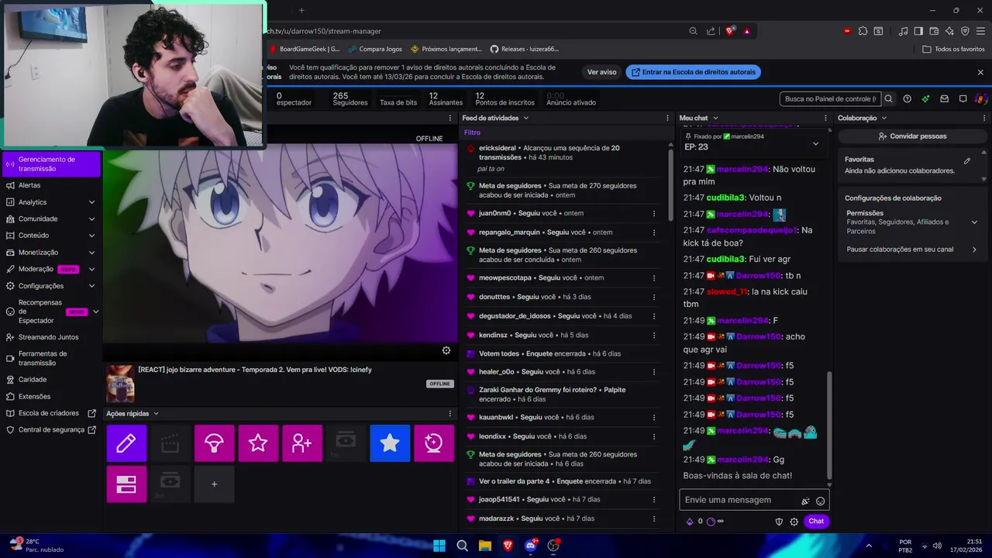Open the Discord taskbar icon
The height and width of the screenshot is (558, 992).
click(531, 546)
